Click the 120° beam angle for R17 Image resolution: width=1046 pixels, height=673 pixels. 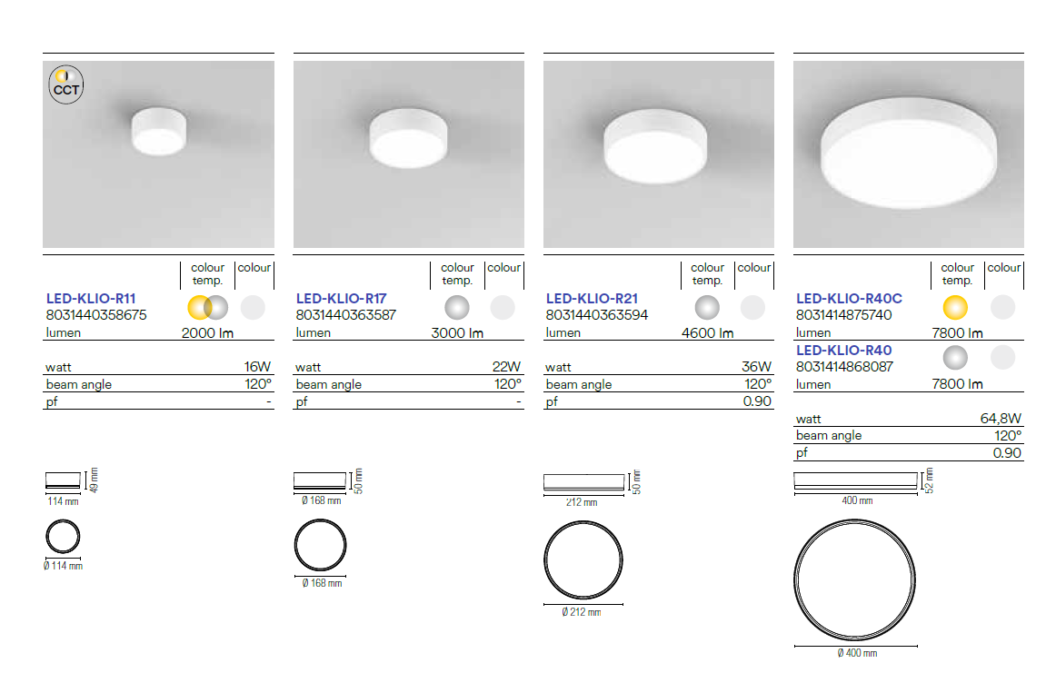click(508, 384)
